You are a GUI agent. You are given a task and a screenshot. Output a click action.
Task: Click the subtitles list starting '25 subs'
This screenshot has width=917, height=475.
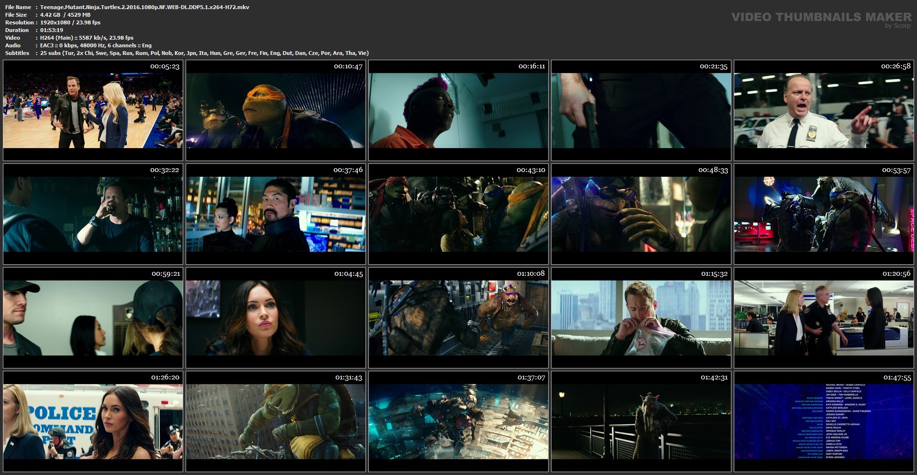(x=204, y=53)
